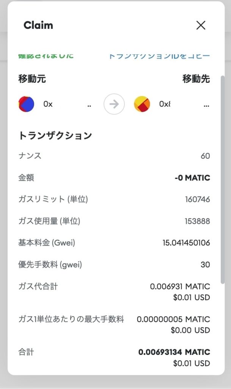Close the Claim dialog with the X
Screen dimensions: 231x389
coord(201,25)
